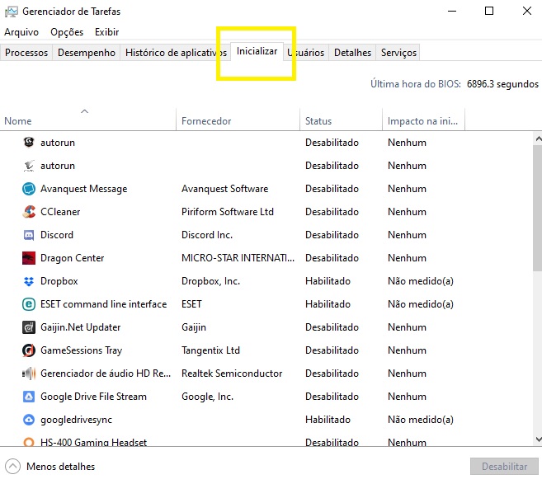Select the Avanquest Message row name
This screenshot has height=484, width=542.
[x=83, y=189]
